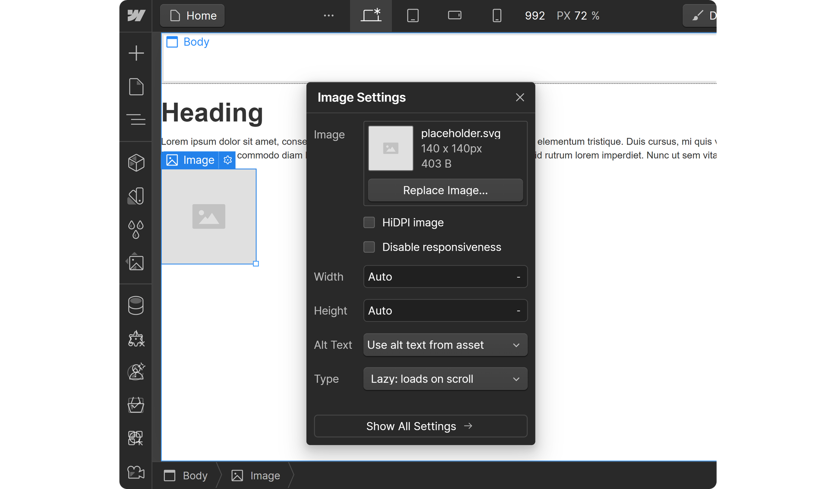The width and height of the screenshot is (836, 489).
Task: Open the breakpoints overflow menu
Action: (329, 15)
